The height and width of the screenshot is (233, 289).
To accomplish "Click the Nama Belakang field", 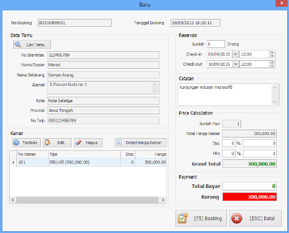I will coord(103,75).
